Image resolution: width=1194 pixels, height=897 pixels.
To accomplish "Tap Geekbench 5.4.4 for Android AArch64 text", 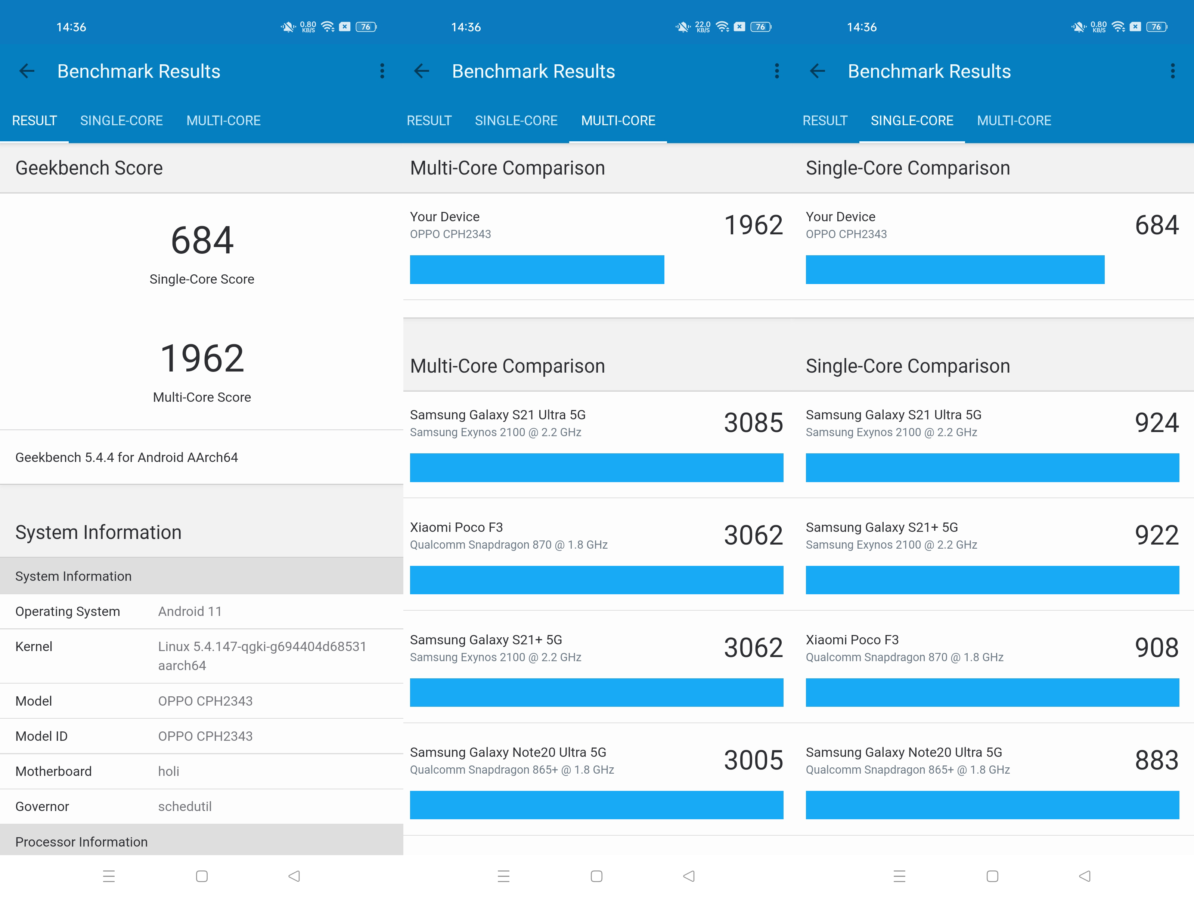I will (126, 457).
